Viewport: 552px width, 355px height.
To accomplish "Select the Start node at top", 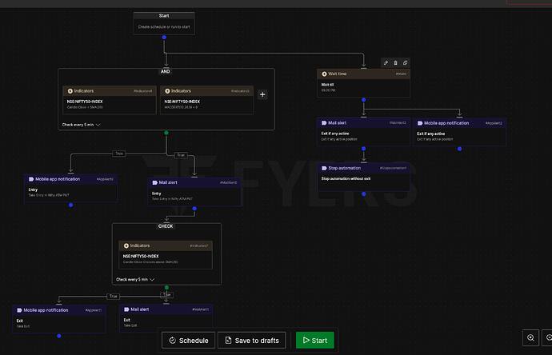I will [164, 23].
